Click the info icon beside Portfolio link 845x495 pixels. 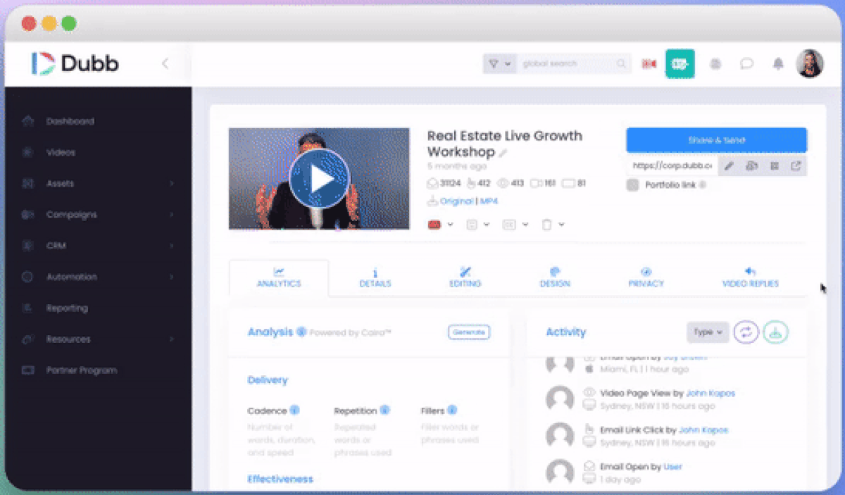pos(703,185)
